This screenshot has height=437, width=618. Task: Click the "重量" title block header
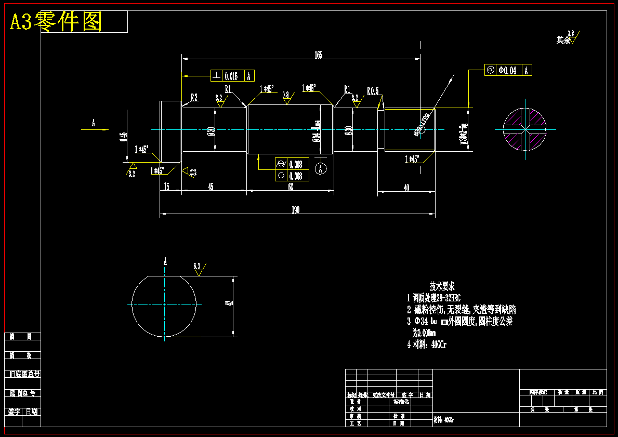tap(581, 392)
